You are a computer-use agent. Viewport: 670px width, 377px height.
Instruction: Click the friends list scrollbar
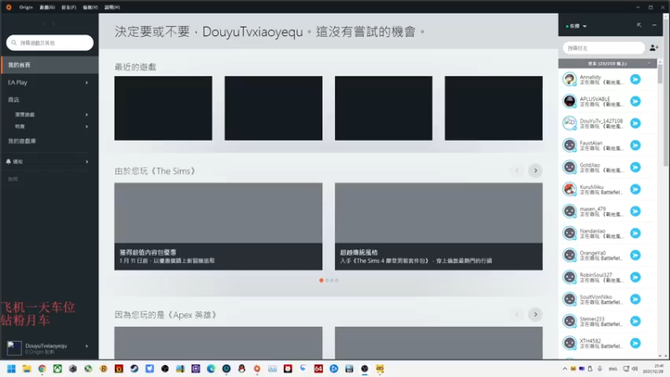click(x=660, y=75)
